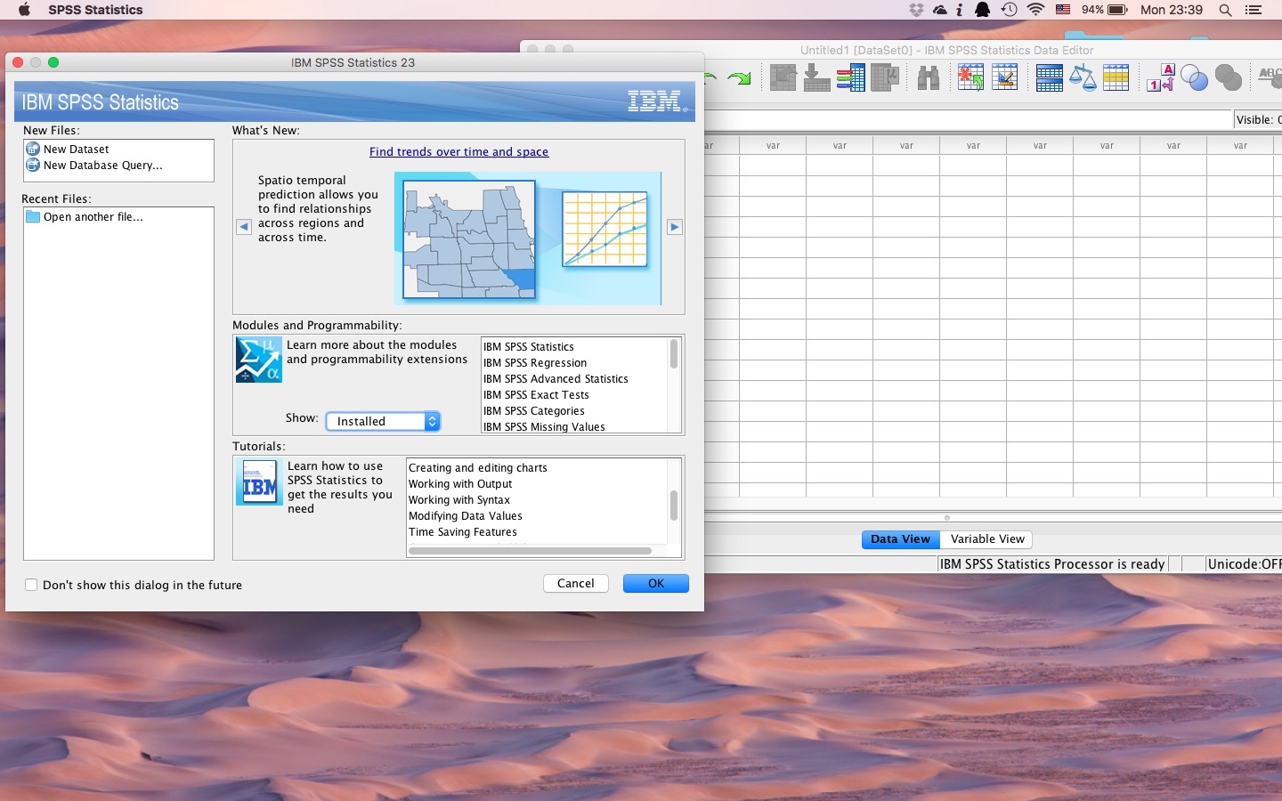1282x801 pixels.
Task: Click the US flag input source icon
Action: point(1063,10)
